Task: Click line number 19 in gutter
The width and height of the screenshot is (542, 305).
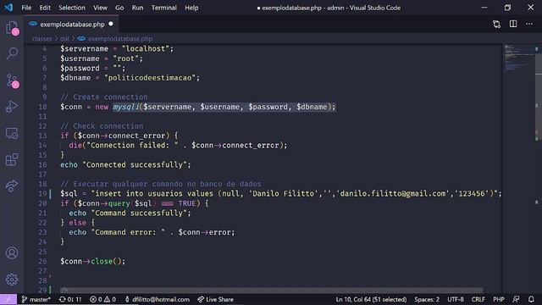Action: click(x=42, y=194)
